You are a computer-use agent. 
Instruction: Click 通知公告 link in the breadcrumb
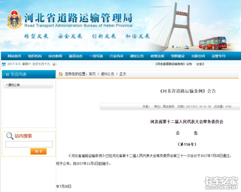[107, 74]
